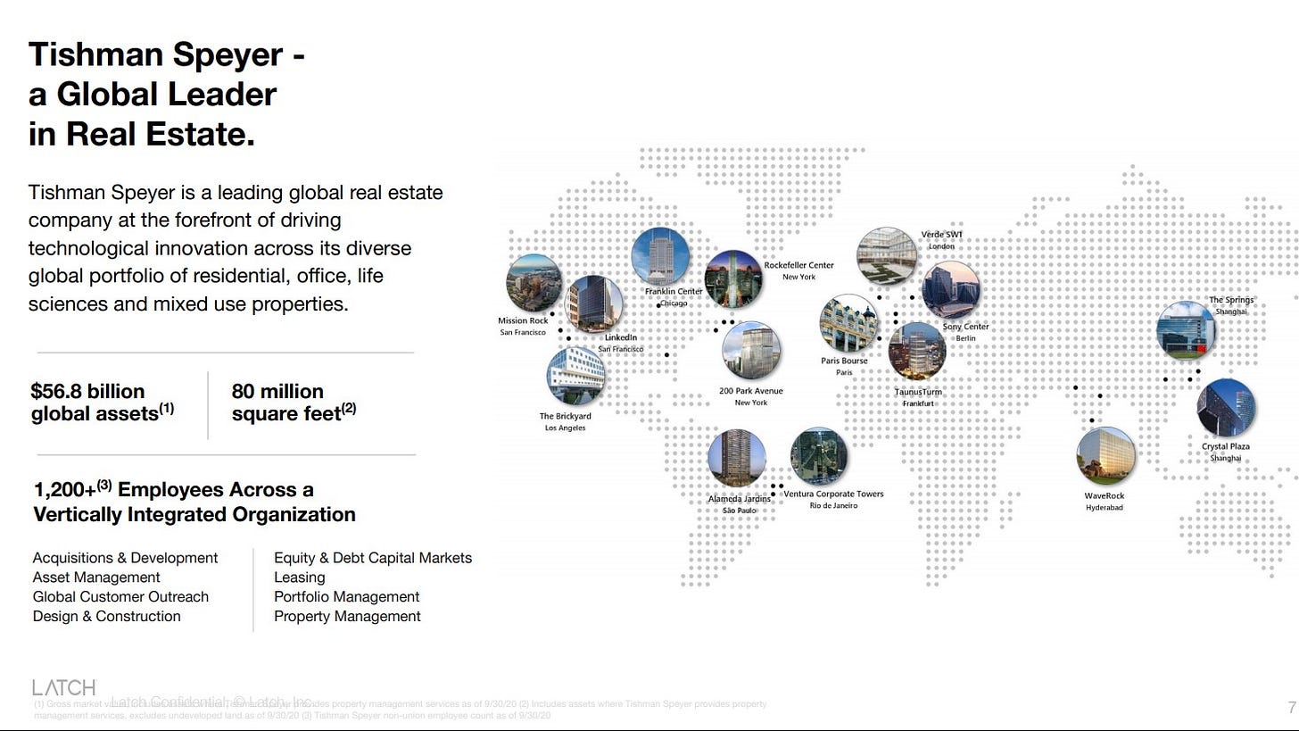Click Global Customer Outreach text
The height and width of the screenshot is (731, 1299).
click(x=120, y=597)
